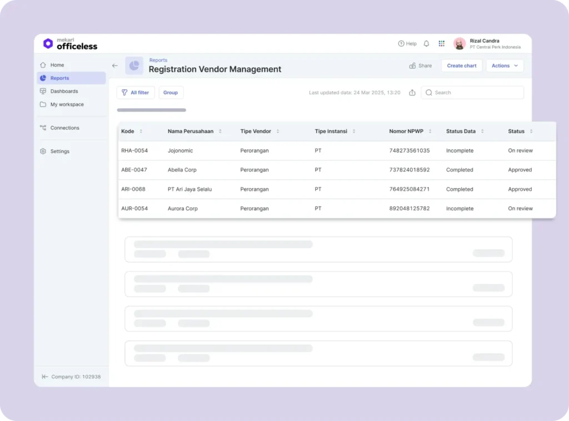Click the pie chart report icon
The height and width of the screenshot is (421, 569).
click(134, 65)
